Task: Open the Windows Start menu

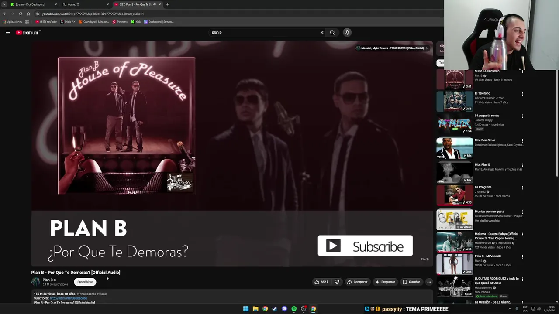Action: [x=246, y=309]
